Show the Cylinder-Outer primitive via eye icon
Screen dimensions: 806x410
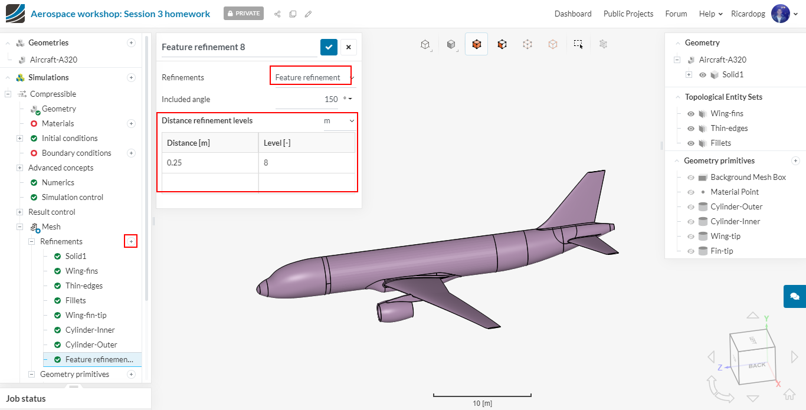(x=691, y=206)
